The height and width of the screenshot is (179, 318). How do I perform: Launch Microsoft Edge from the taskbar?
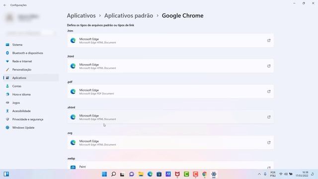(150, 174)
